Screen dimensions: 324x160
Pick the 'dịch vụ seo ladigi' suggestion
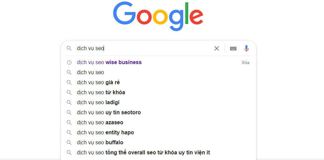tap(98, 103)
